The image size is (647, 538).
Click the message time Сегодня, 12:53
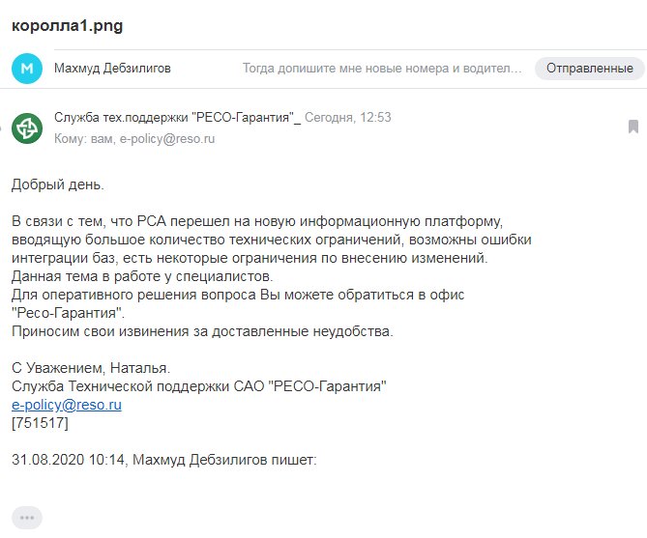(x=348, y=118)
